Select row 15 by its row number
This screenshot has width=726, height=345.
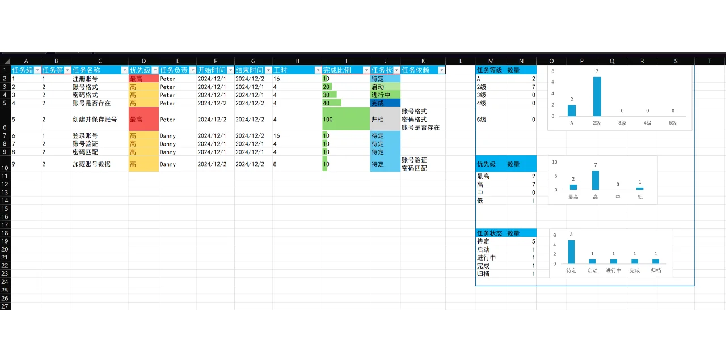point(6,209)
